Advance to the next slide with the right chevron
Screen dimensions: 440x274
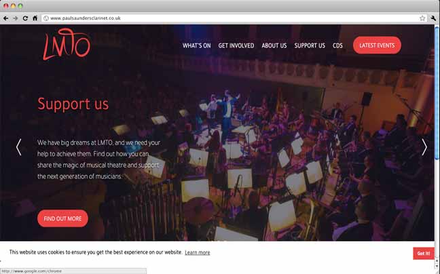tap(424, 146)
